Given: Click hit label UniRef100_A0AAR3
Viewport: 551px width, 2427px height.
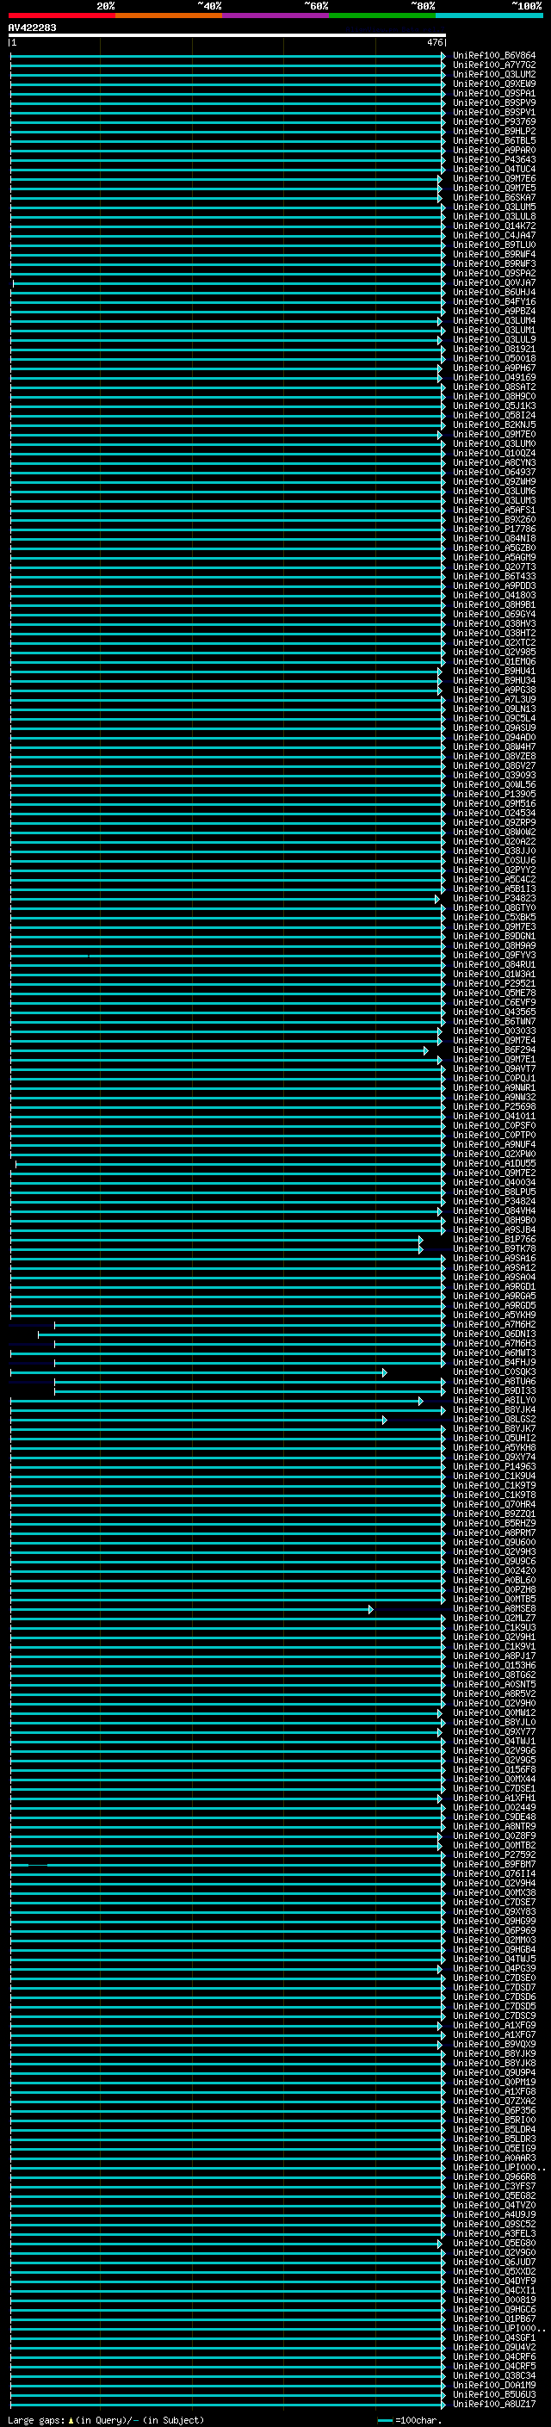Looking at the screenshot, I should coord(494,2158).
